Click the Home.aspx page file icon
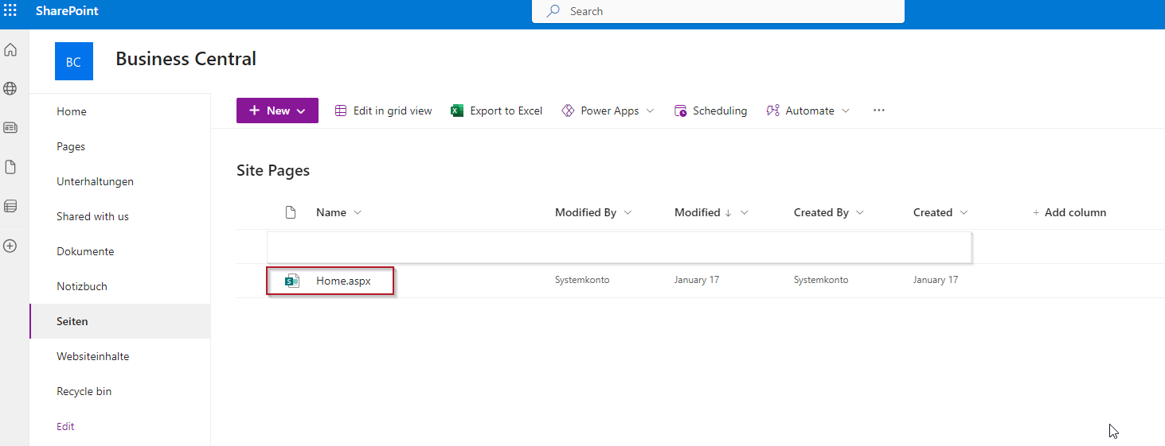Viewport: 1165px width, 446px height. click(x=292, y=281)
